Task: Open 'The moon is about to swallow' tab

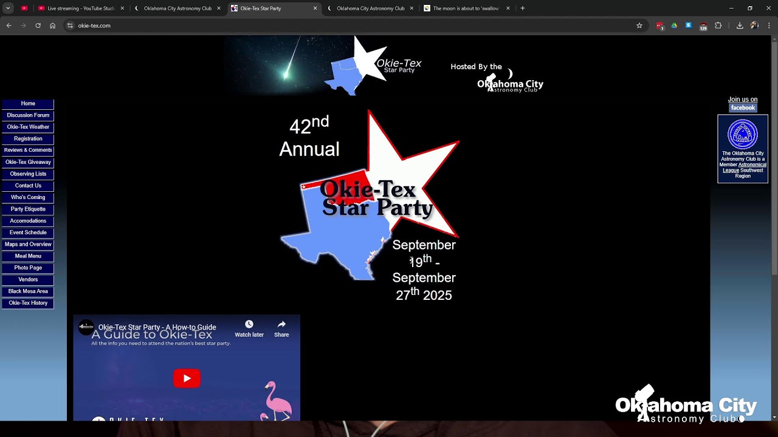Action: [x=466, y=8]
